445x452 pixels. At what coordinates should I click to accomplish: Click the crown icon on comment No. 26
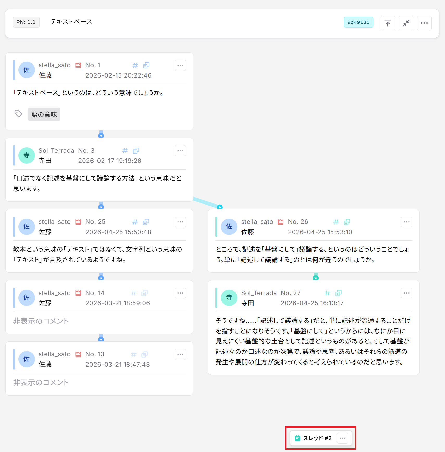[x=281, y=222]
